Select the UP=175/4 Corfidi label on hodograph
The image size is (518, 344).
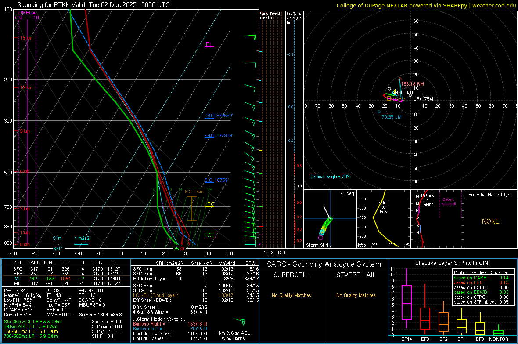click(423, 99)
